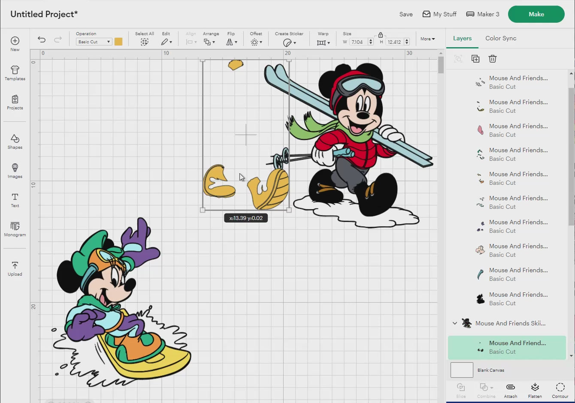Screen dimensions: 575x403
Task: Open the Flip options
Action: 232,42
